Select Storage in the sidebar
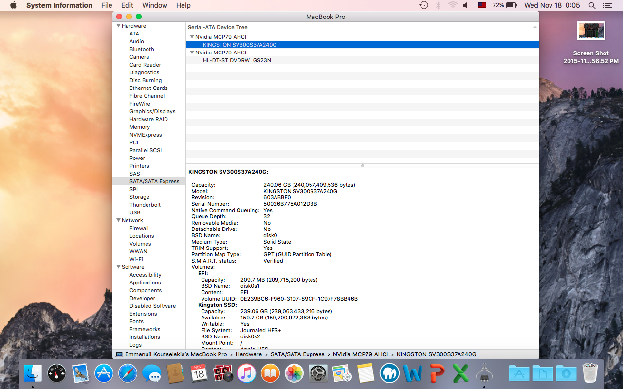The width and height of the screenshot is (623, 389). tap(139, 197)
